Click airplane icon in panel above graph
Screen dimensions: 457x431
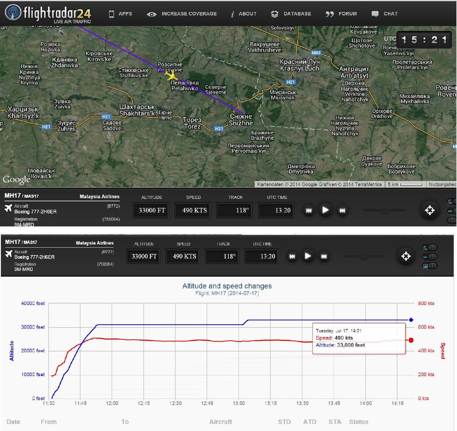[9, 254]
